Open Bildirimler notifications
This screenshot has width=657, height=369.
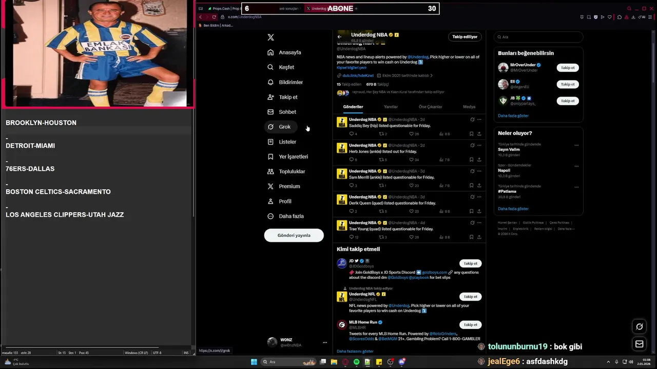pyautogui.click(x=285, y=82)
